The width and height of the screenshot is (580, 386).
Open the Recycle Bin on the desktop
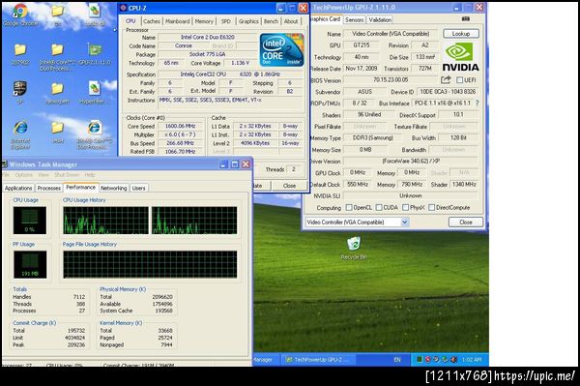354,248
